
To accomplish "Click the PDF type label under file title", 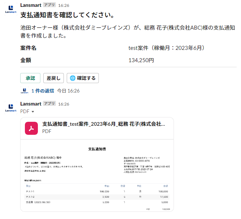I will pyautogui.click(x=47, y=132).
